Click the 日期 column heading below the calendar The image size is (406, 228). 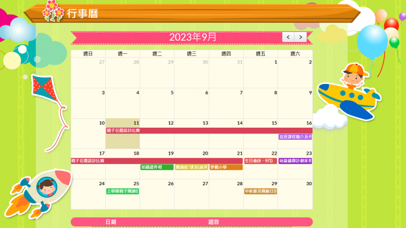coord(111,222)
